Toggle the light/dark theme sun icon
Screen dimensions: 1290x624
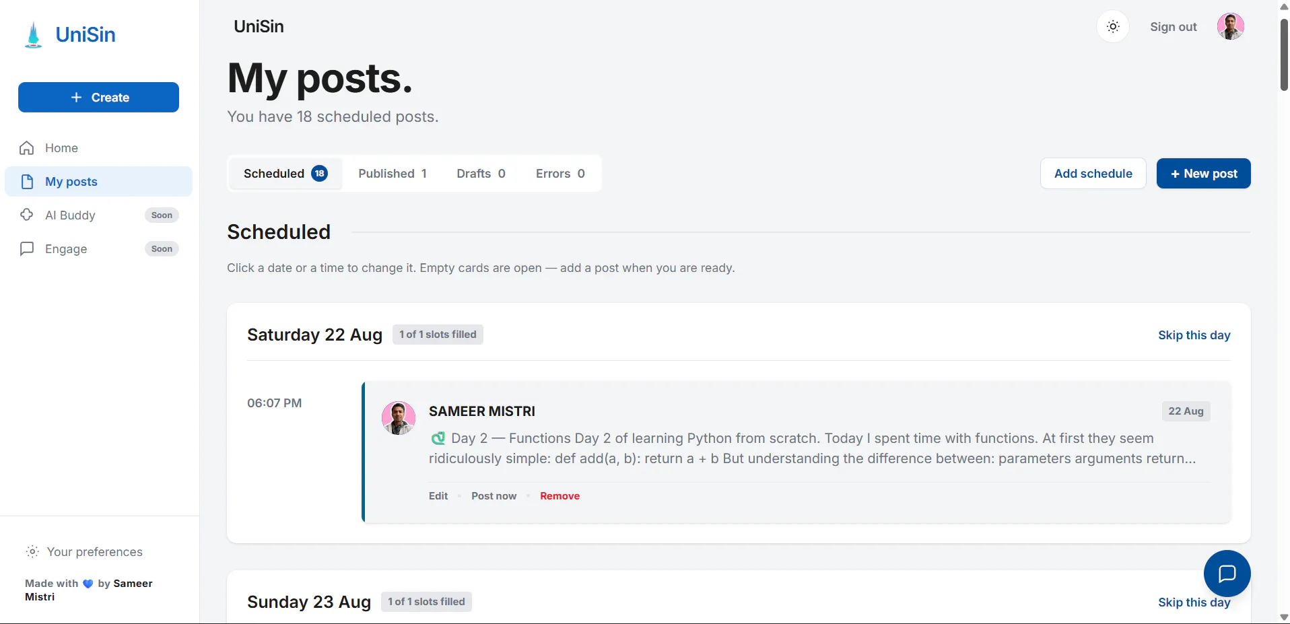(x=1113, y=27)
